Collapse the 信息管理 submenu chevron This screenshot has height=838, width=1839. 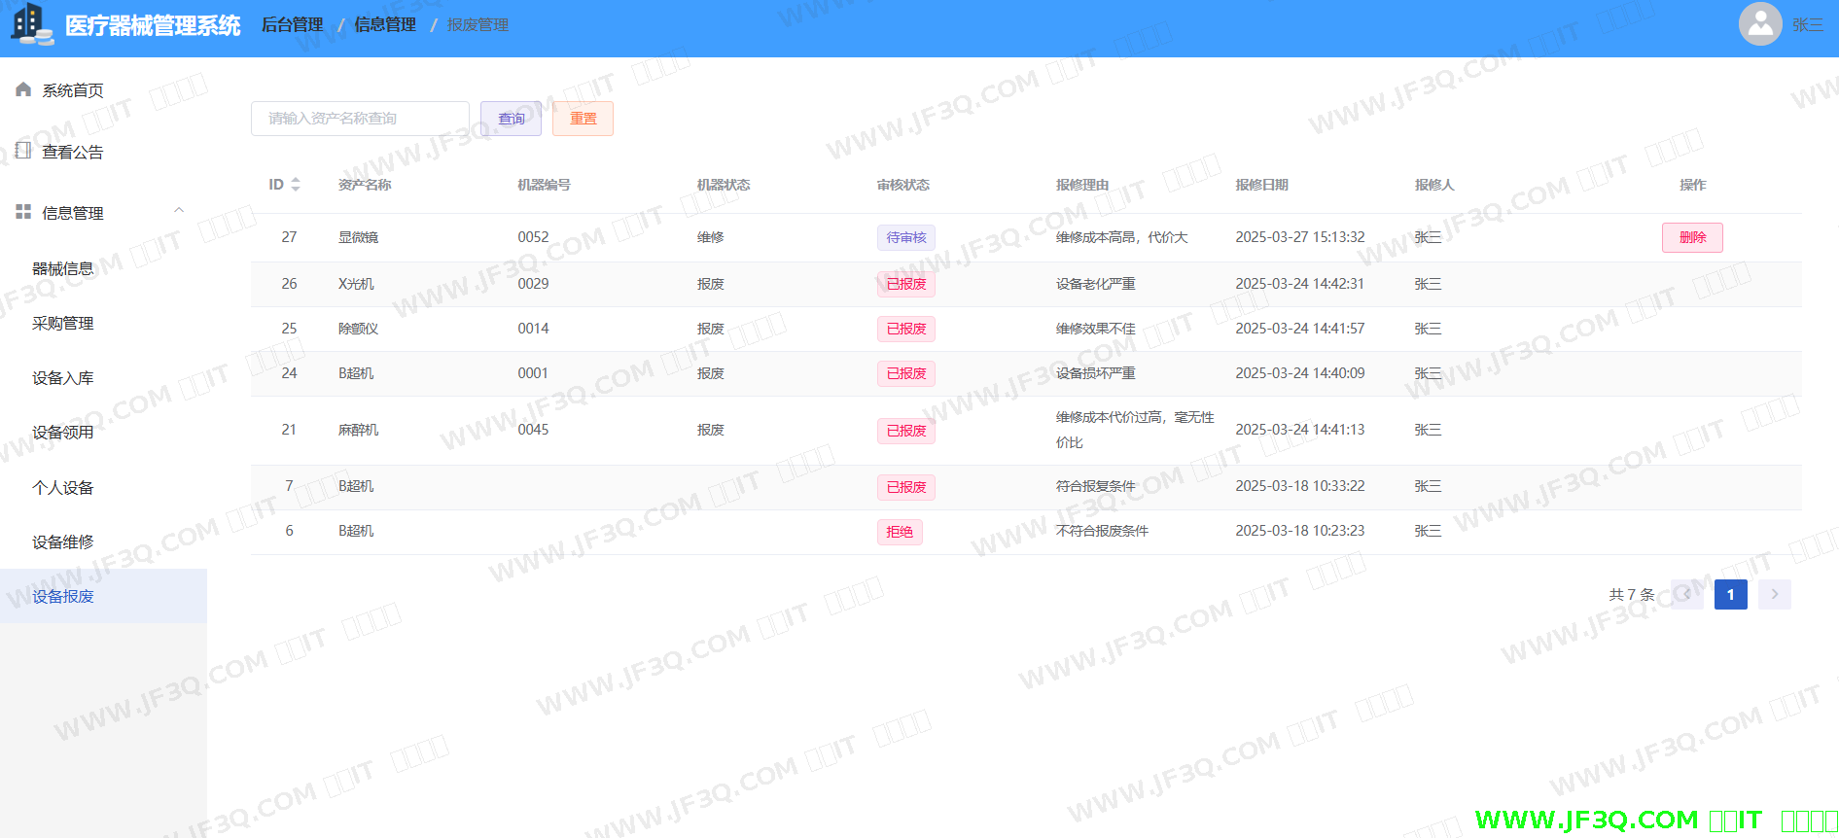coord(179,211)
